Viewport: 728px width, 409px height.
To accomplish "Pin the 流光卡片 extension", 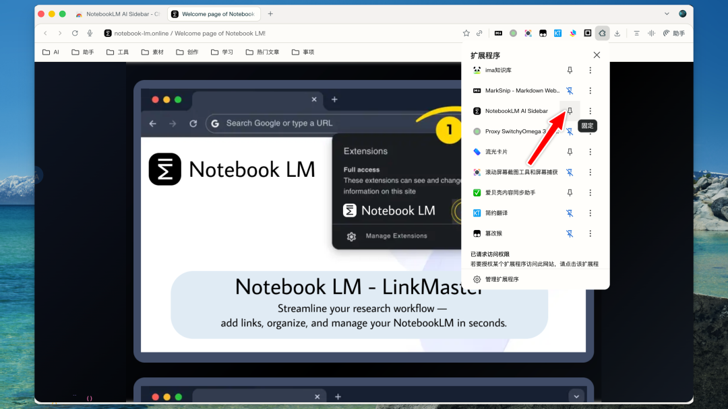I will [x=570, y=152].
